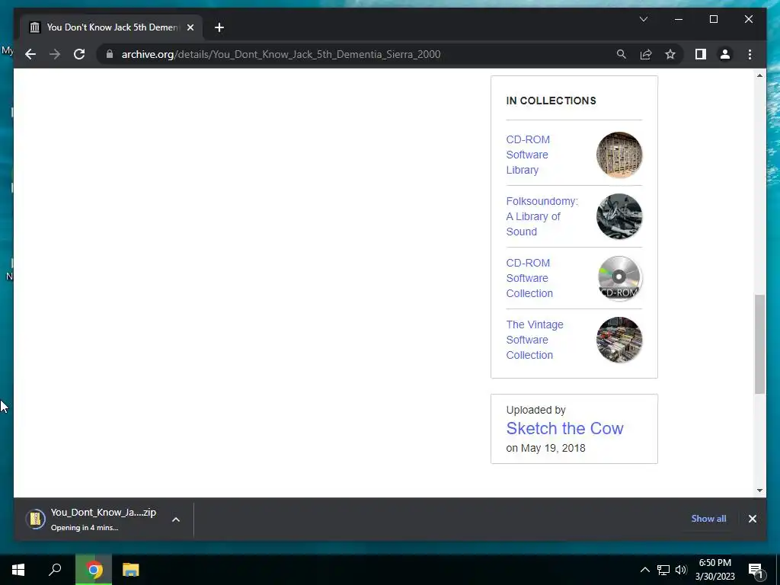Close the Chrome window
Image resolution: width=780 pixels, height=585 pixels.
tap(748, 19)
